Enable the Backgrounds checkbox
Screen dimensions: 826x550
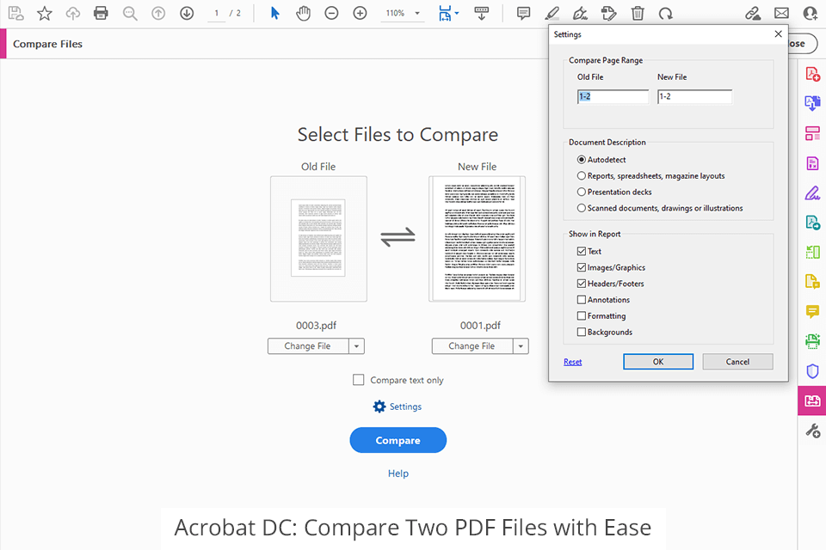pos(582,332)
